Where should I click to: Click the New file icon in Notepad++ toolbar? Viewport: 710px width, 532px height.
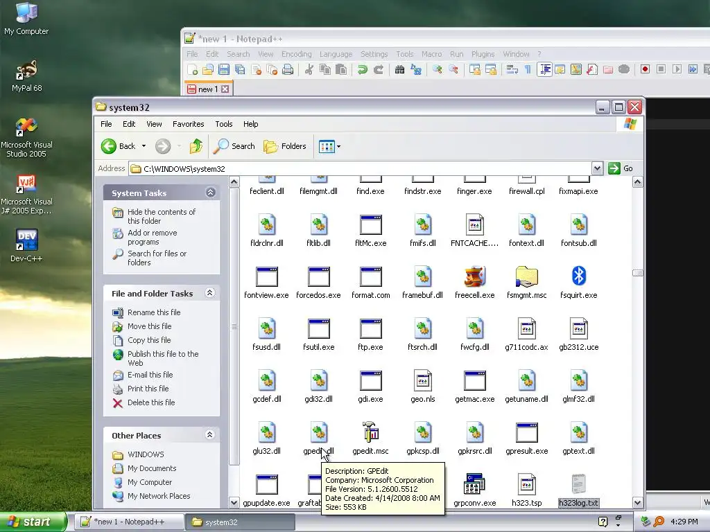click(193, 70)
